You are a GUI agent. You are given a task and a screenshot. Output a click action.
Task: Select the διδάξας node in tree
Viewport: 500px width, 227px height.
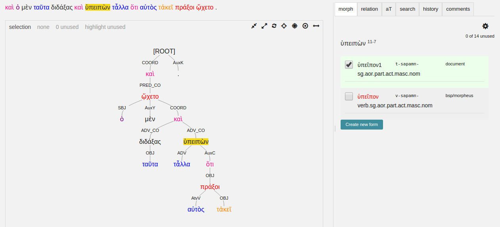150,141
